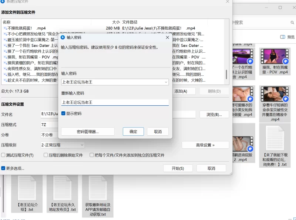Toggle the 预览 preview pane in Explorer
Screen dimensions: 296x220
pos(287,37)
